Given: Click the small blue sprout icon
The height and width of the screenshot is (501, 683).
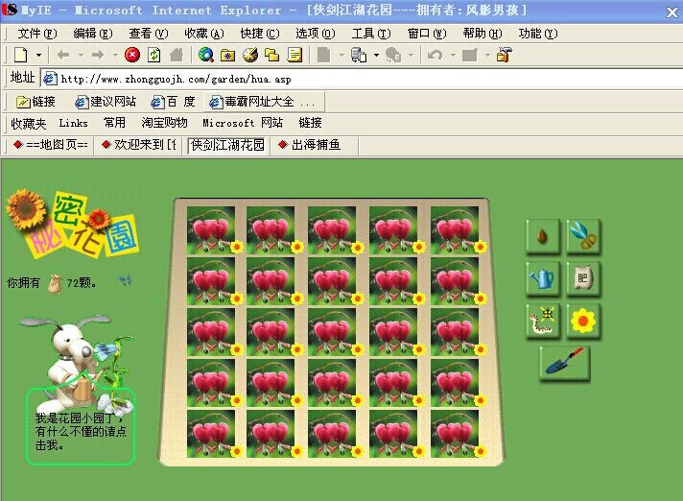Looking at the screenshot, I should pyautogui.click(x=125, y=280).
